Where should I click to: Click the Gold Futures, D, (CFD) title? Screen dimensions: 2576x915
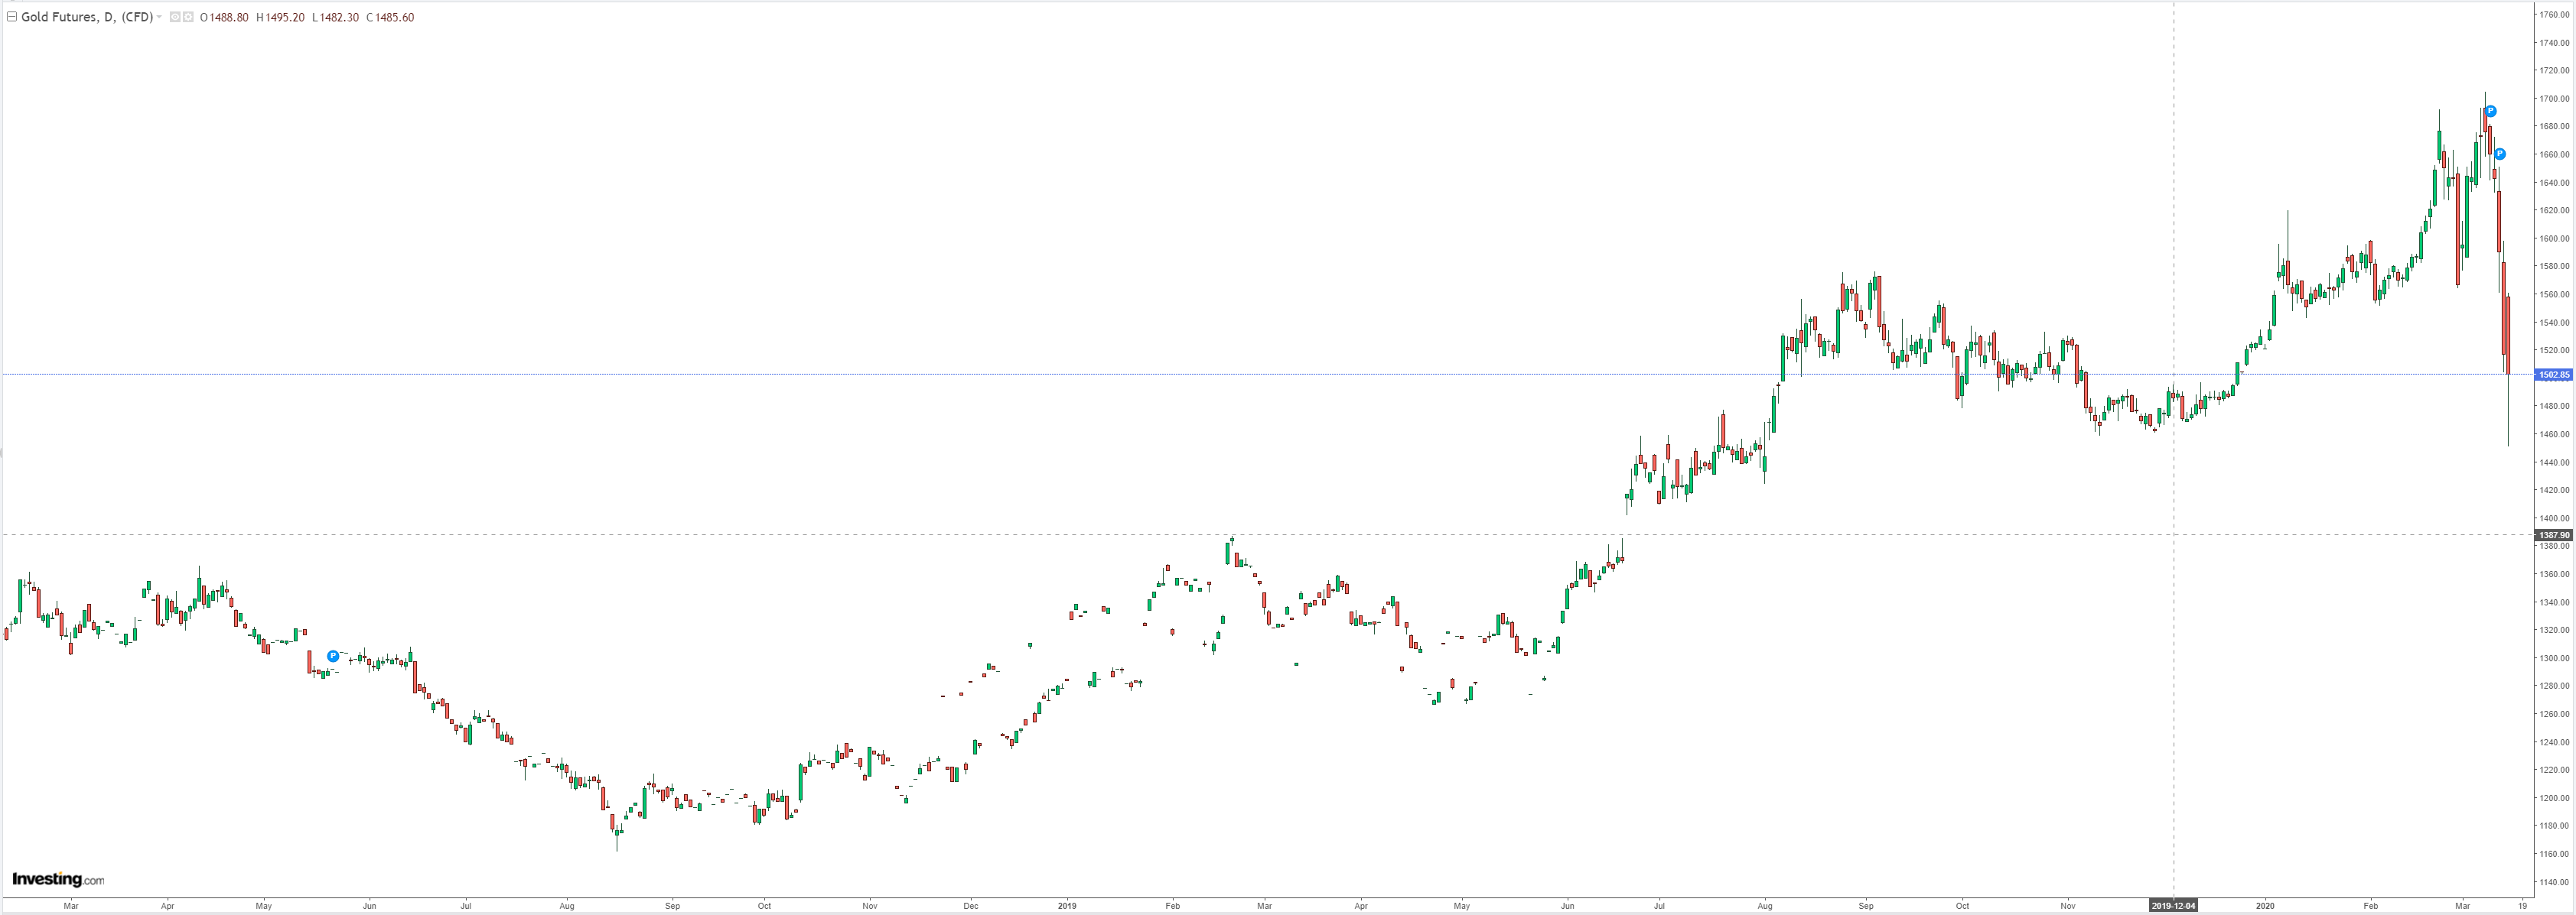point(87,17)
